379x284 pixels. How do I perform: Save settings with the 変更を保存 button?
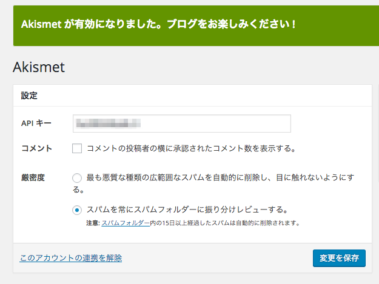(x=339, y=258)
